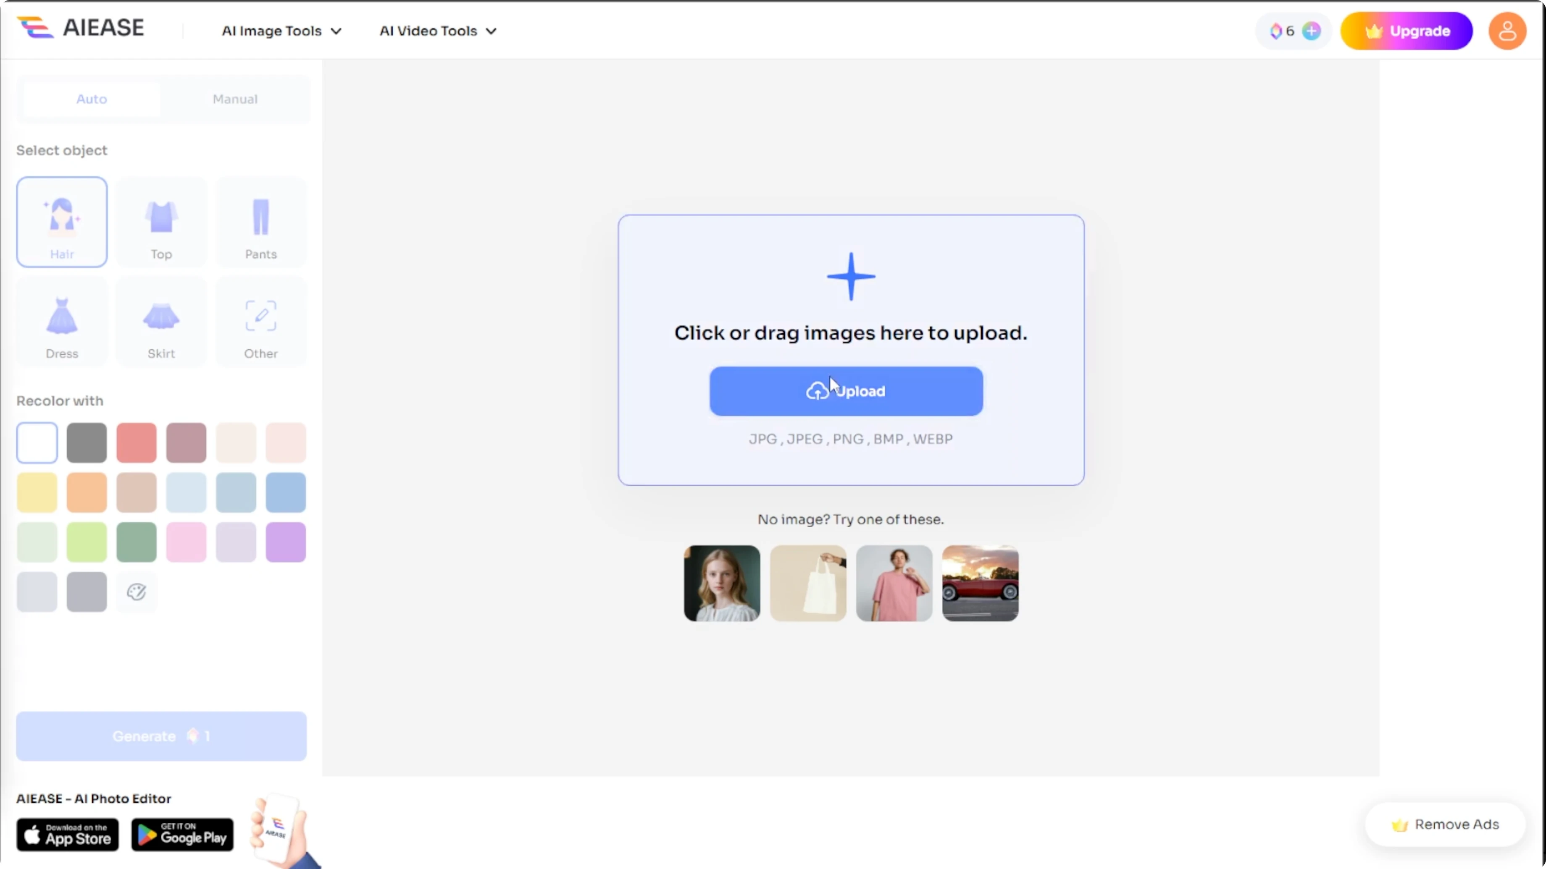Pick the dusty mauve color swatch

pos(186,442)
